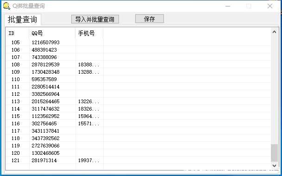Image resolution: width=282 pixels, height=176 pixels.
Task: Select QQ number 1123562952
Action: 45,116
